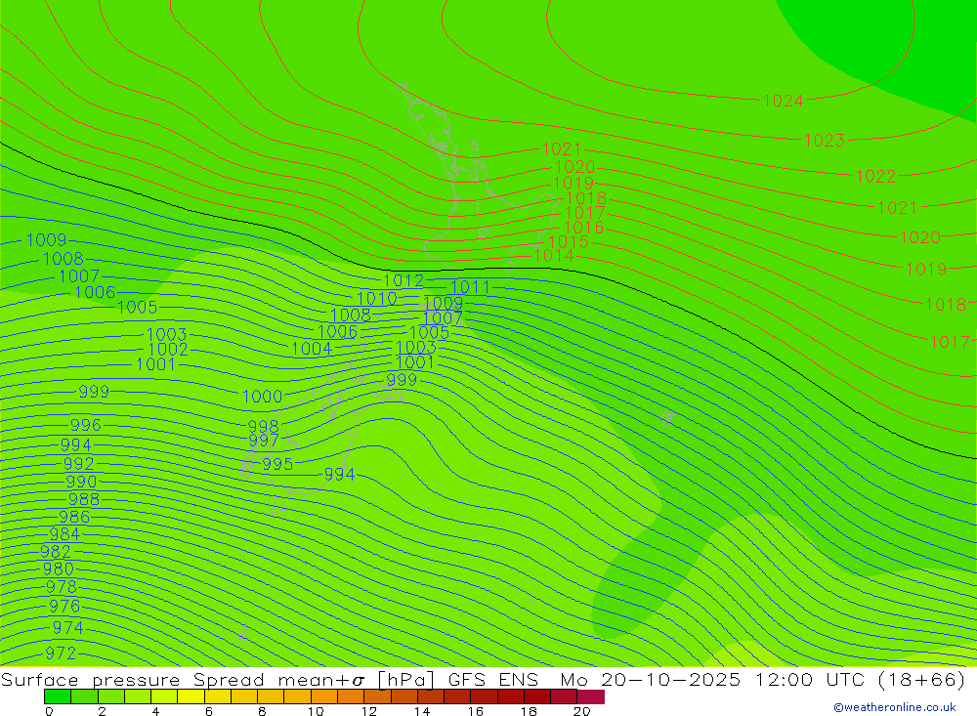
Task: Click the 976 isobar label
Action: [64, 607]
